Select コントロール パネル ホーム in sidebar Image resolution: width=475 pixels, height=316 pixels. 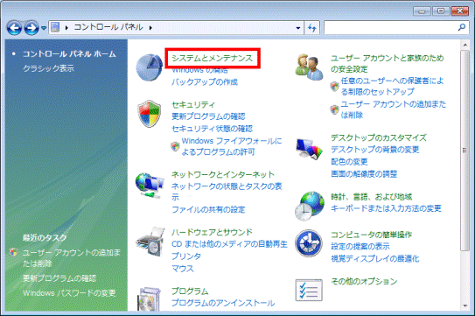[x=69, y=54]
